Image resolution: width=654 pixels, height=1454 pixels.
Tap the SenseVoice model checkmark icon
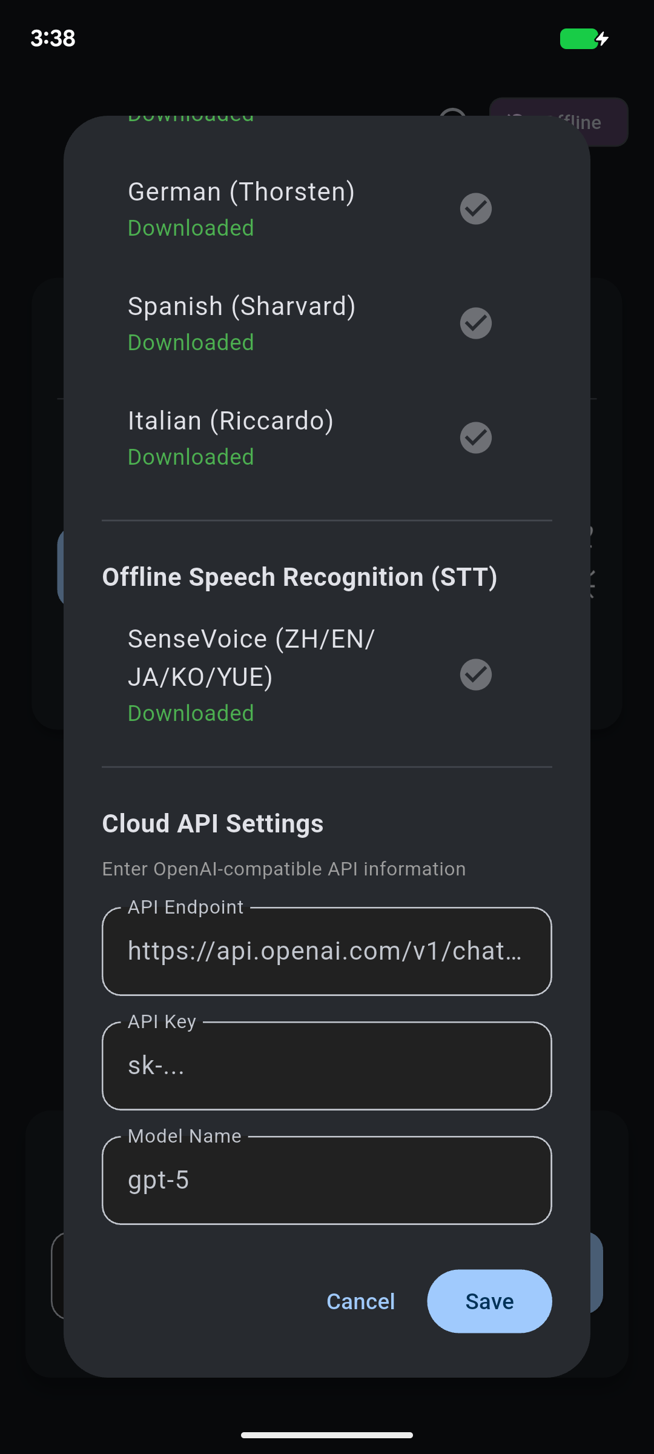[x=476, y=675]
